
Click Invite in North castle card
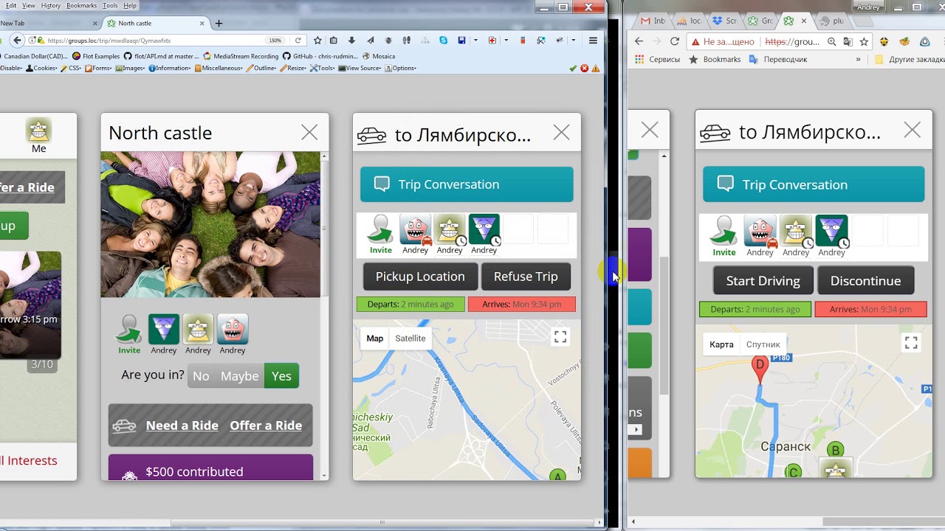click(x=129, y=335)
